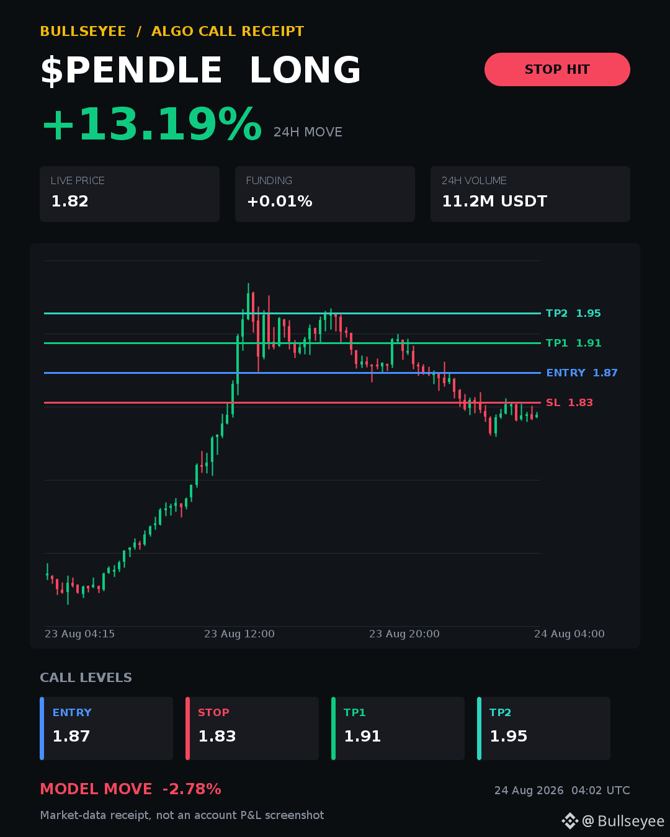Click the MODEL MOVE -2.78% text
The width and height of the screenshot is (670, 837).
[x=131, y=789]
